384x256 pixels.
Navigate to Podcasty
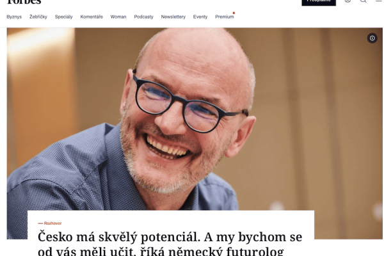pos(143,17)
